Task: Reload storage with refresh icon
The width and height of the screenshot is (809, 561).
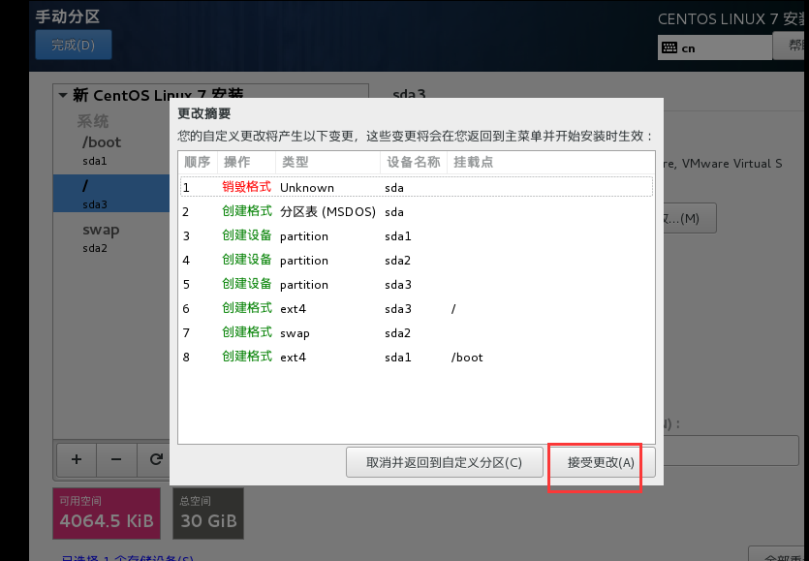Action: coord(155,459)
